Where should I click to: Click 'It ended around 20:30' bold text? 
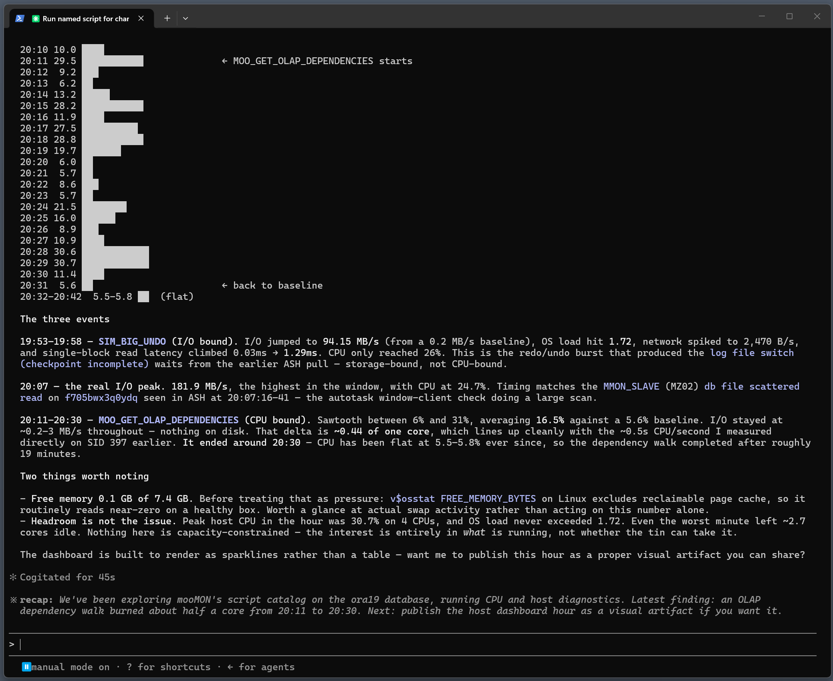coord(242,443)
